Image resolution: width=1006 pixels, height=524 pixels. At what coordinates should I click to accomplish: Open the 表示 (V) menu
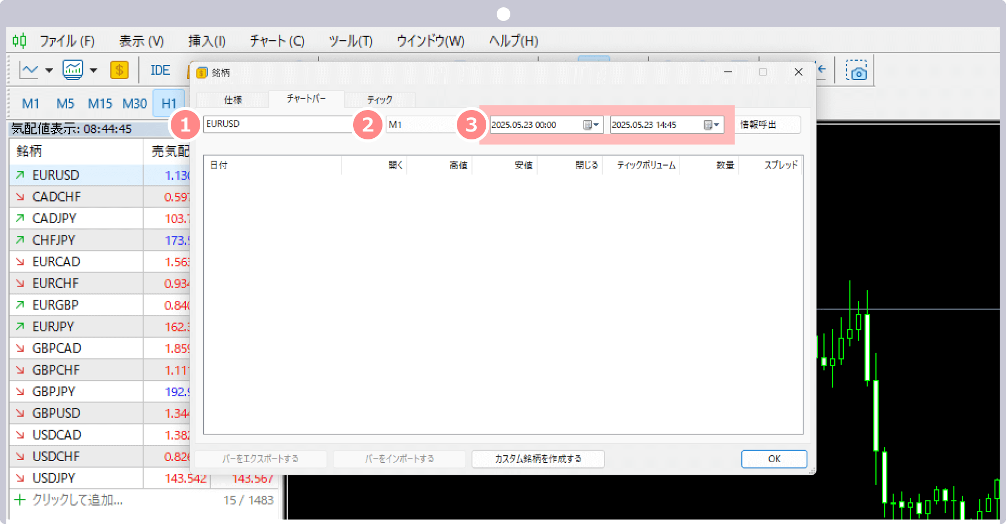(x=141, y=41)
